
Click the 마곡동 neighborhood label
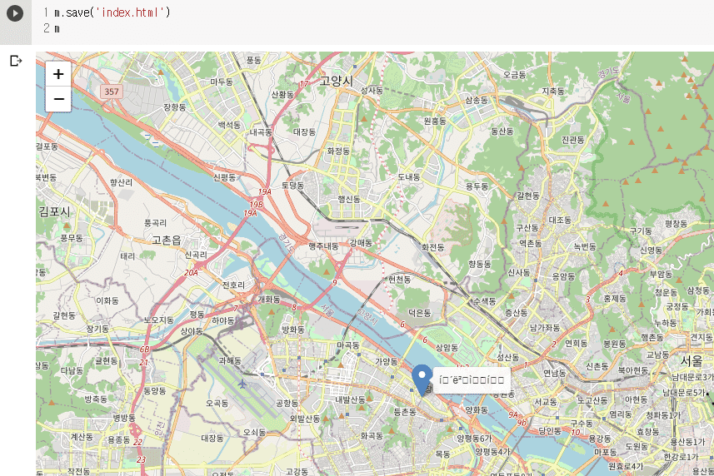pyautogui.click(x=348, y=345)
